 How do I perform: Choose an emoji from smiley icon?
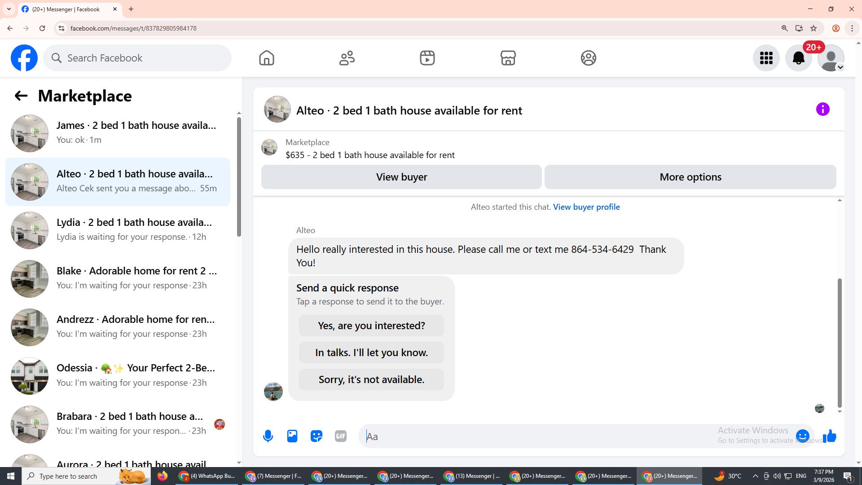point(802,436)
